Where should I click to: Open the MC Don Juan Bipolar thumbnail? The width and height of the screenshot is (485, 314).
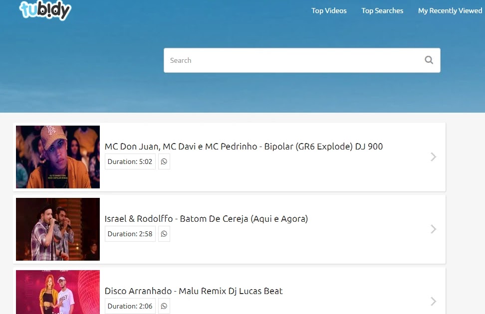click(58, 157)
